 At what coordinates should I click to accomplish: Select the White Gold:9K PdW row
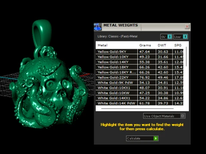tap(139, 83)
